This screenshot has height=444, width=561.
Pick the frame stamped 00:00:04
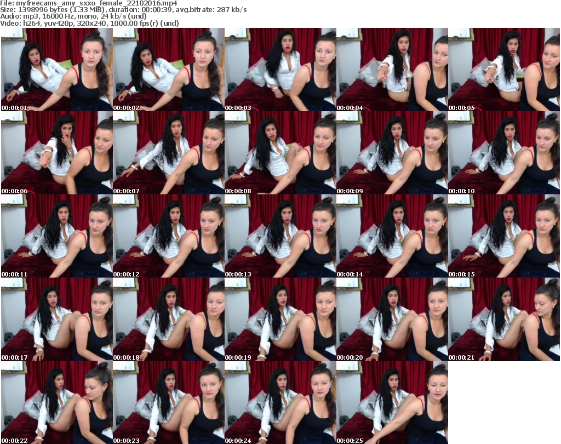point(392,70)
